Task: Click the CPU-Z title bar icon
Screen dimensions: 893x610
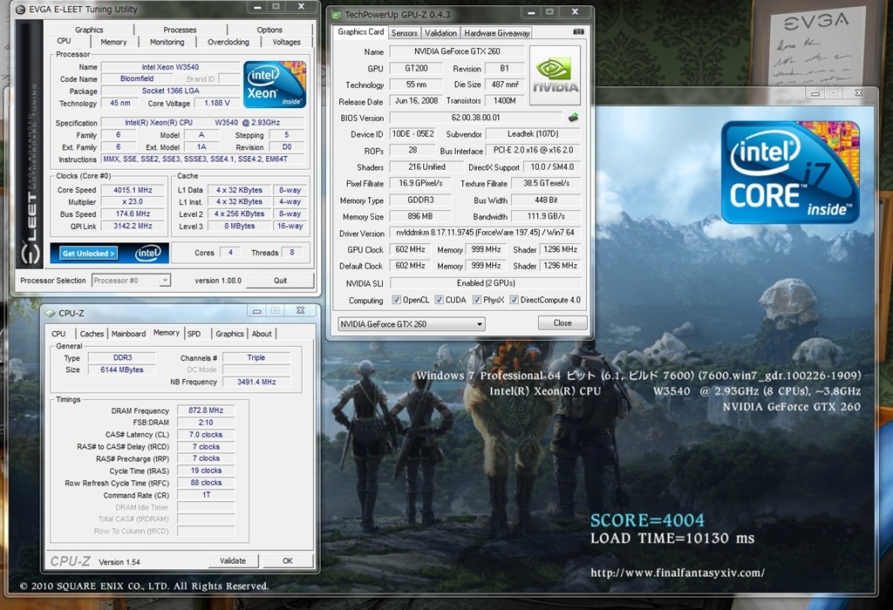Action: [x=51, y=313]
